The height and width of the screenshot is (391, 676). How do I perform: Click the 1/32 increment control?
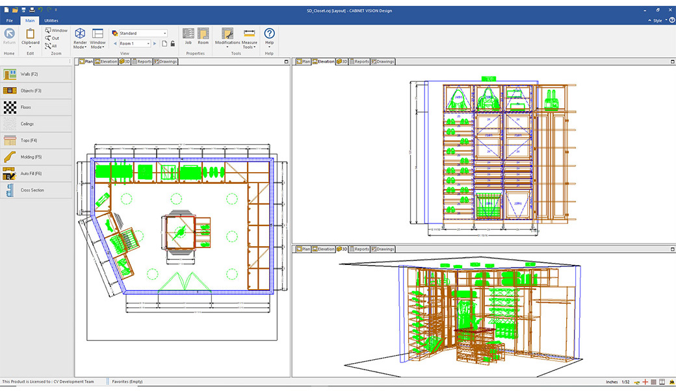[626, 382]
